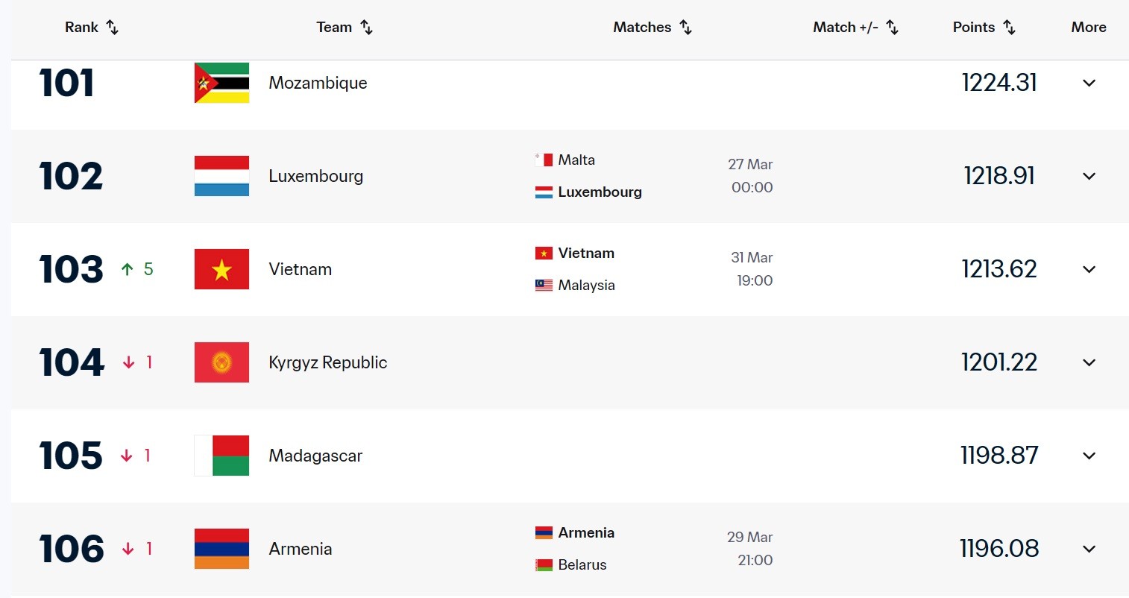Select Madagascar team name

(x=315, y=456)
